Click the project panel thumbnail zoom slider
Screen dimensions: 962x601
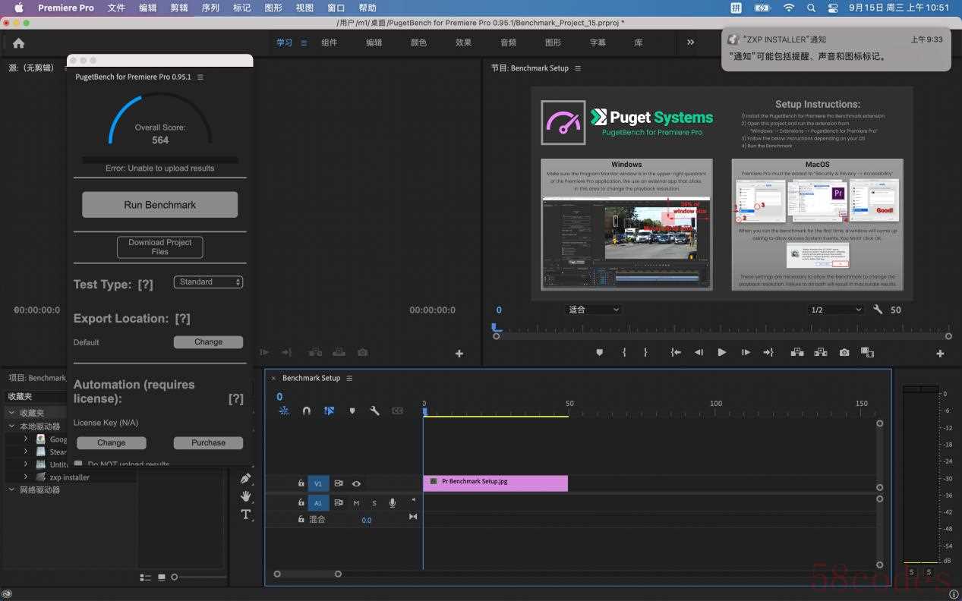click(x=174, y=577)
